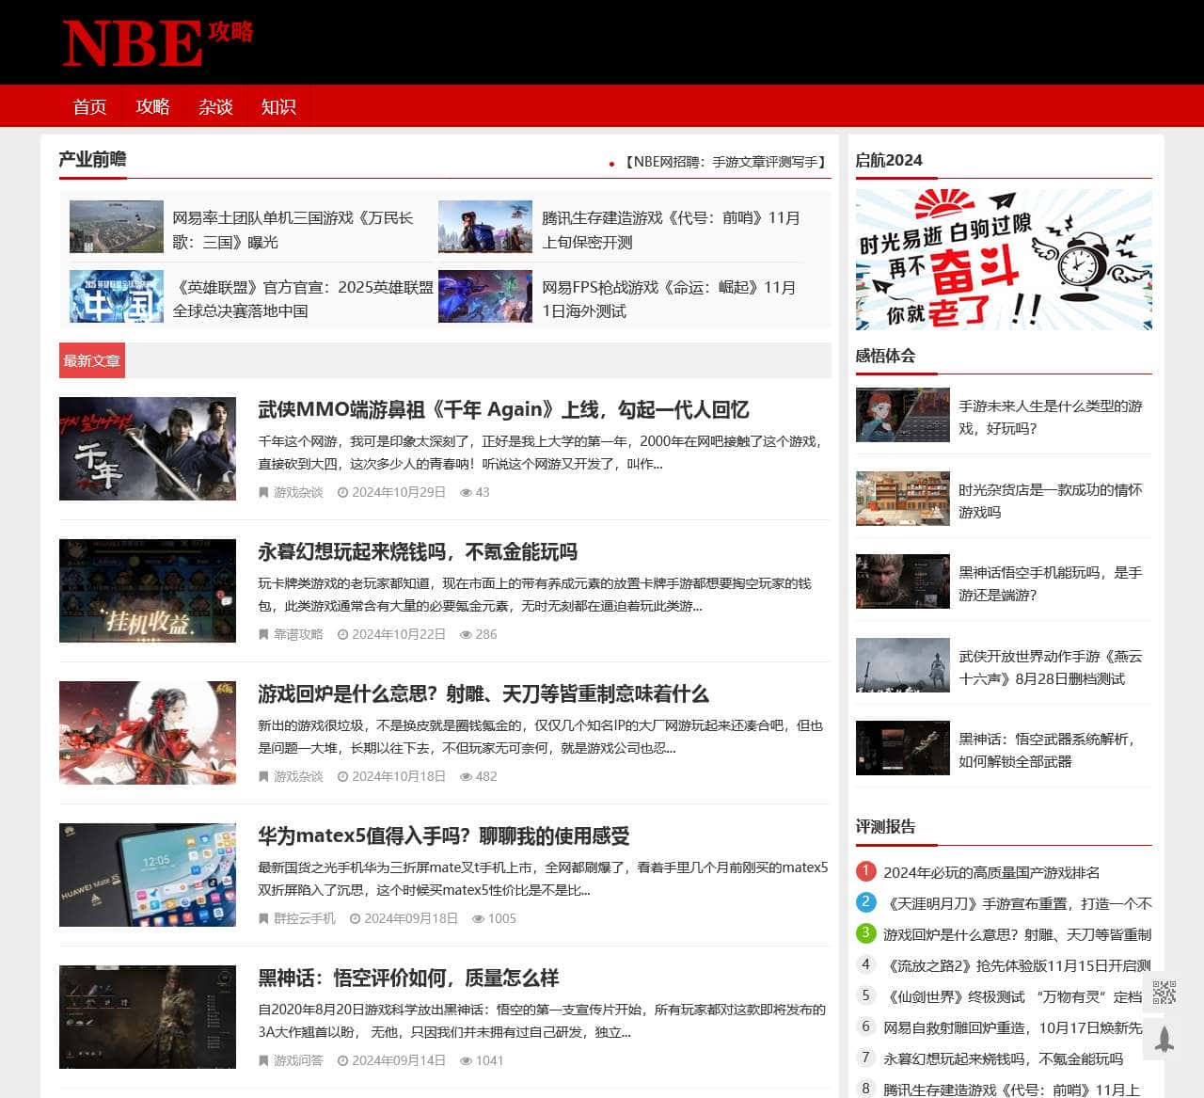Viewport: 1204px width, 1098px height.
Task: Open article 华为matex5值得入手吗
Action: [444, 835]
